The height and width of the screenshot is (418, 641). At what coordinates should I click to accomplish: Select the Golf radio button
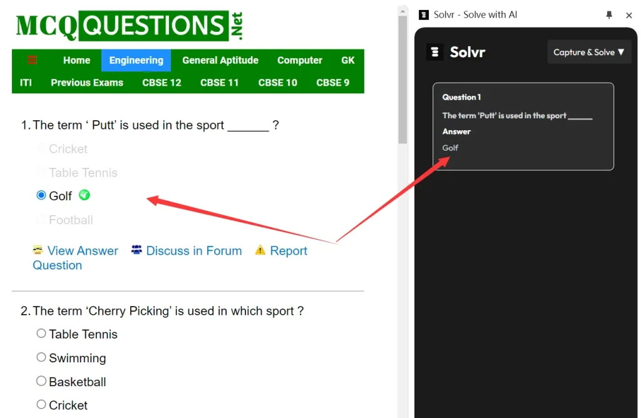pyautogui.click(x=41, y=195)
